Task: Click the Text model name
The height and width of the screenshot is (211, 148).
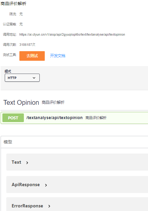Action: point(16,162)
